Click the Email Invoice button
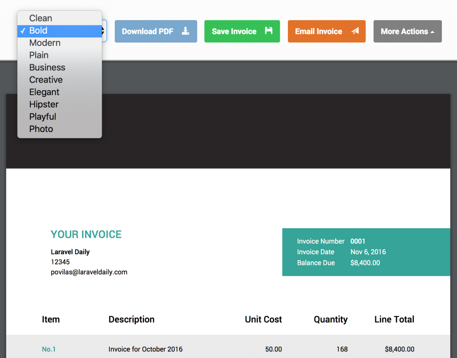The height and width of the screenshot is (358, 457). coord(326,31)
